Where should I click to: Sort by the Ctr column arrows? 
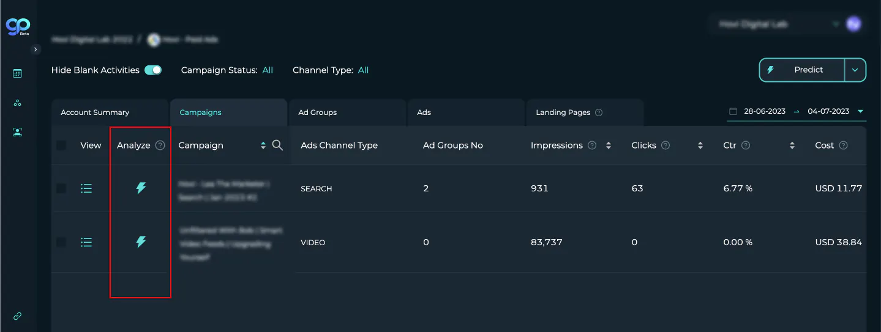[792, 146]
